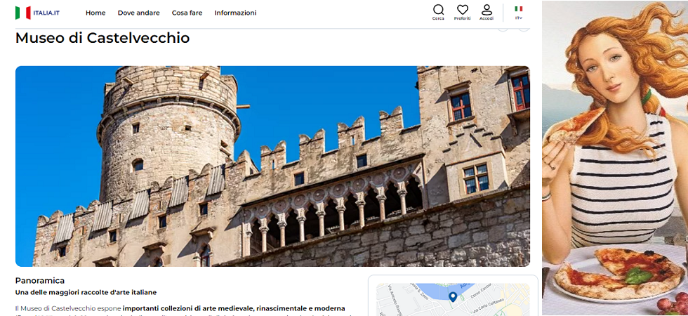Click the Preferiti label text
Image resolution: width=688 pixels, height=316 pixels.
click(x=462, y=19)
